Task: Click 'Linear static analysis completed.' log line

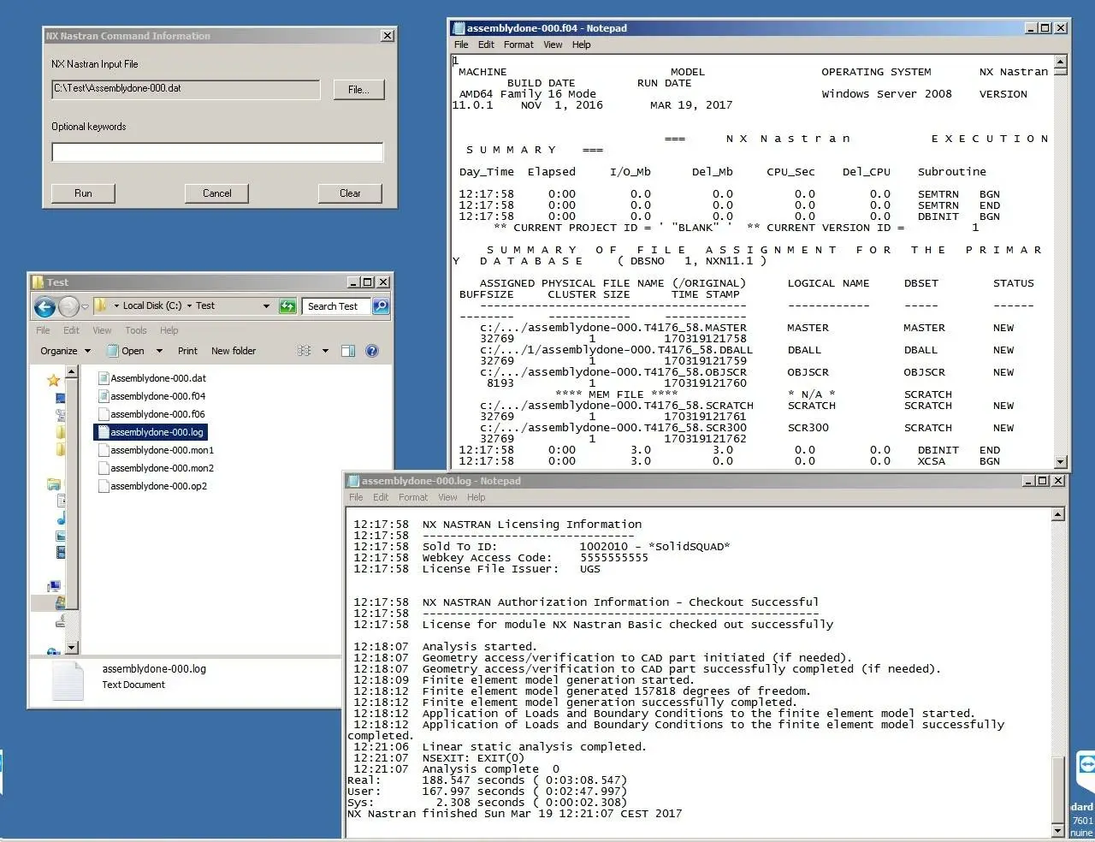Action: coord(534,747)
